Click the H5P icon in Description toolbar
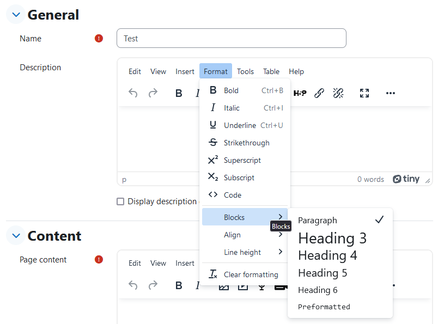438x324 pixels. 300,93
